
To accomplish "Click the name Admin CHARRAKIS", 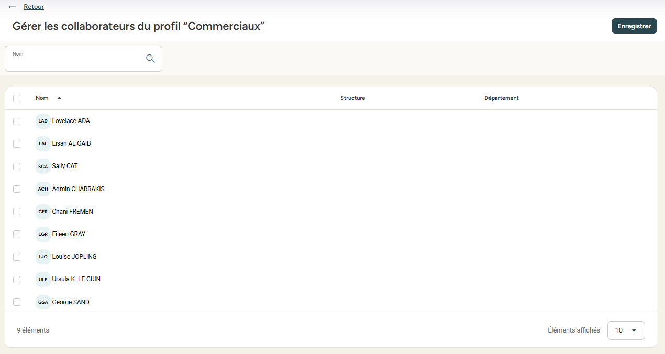I will [79, 189].
